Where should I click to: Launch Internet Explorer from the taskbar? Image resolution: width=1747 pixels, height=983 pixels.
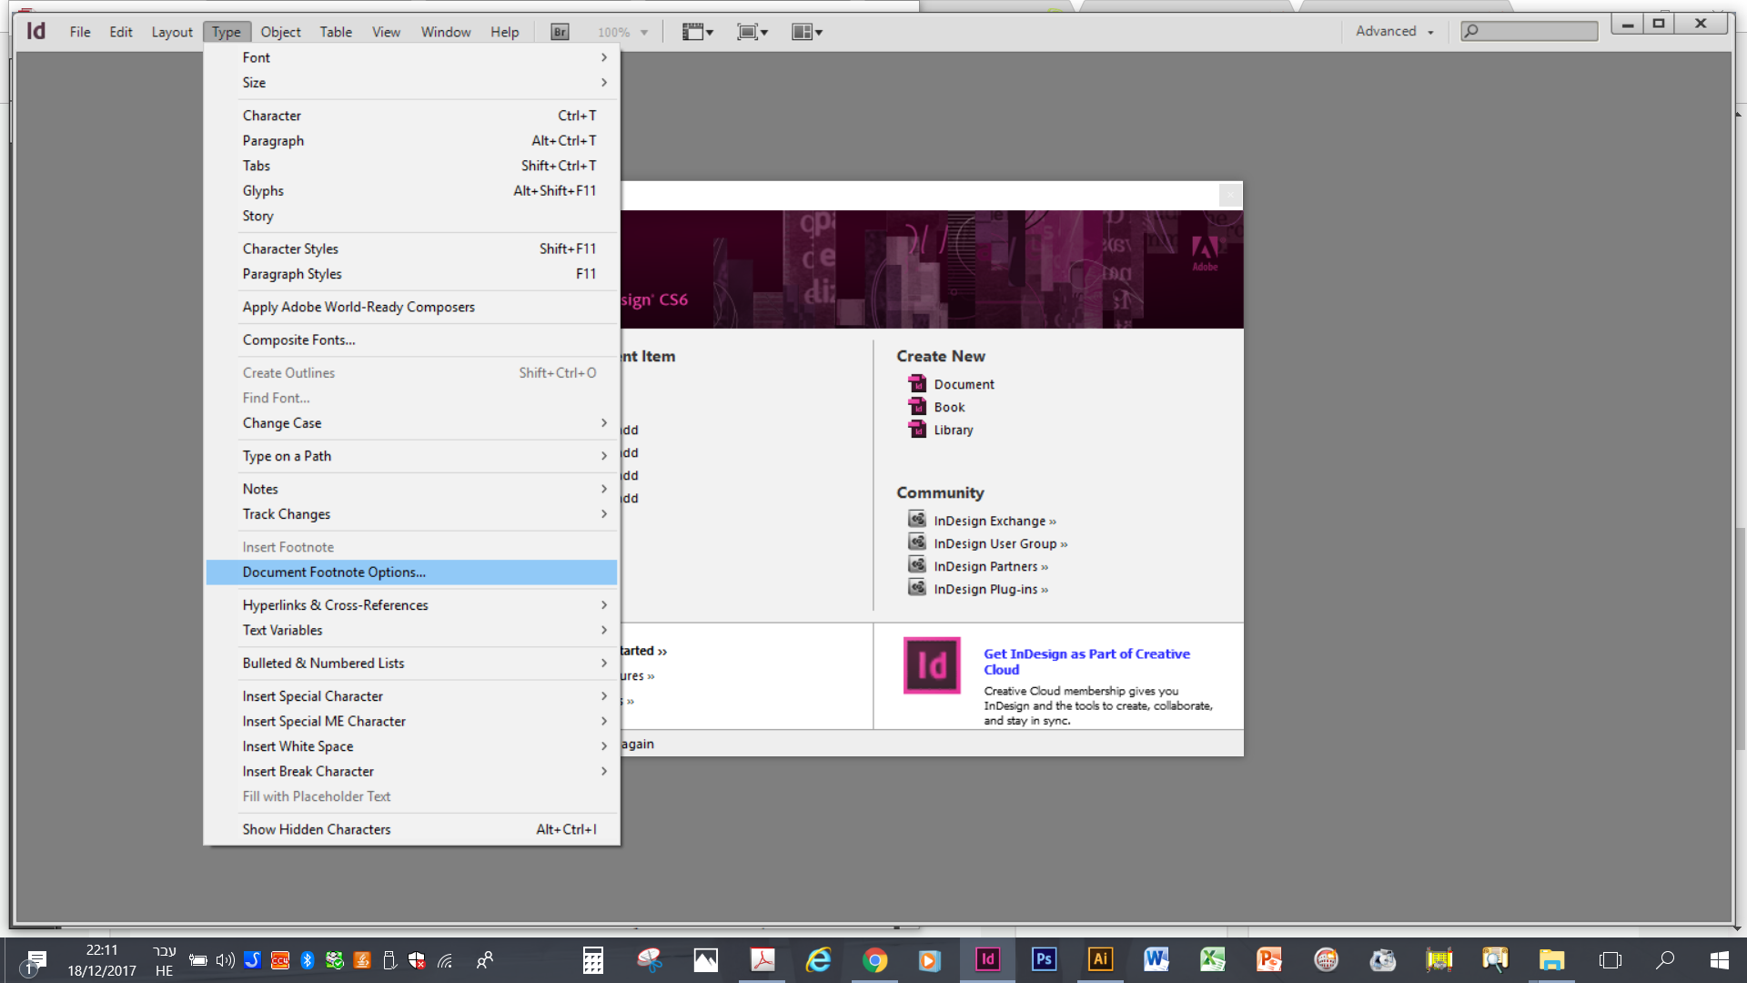[x=819, y=959]
